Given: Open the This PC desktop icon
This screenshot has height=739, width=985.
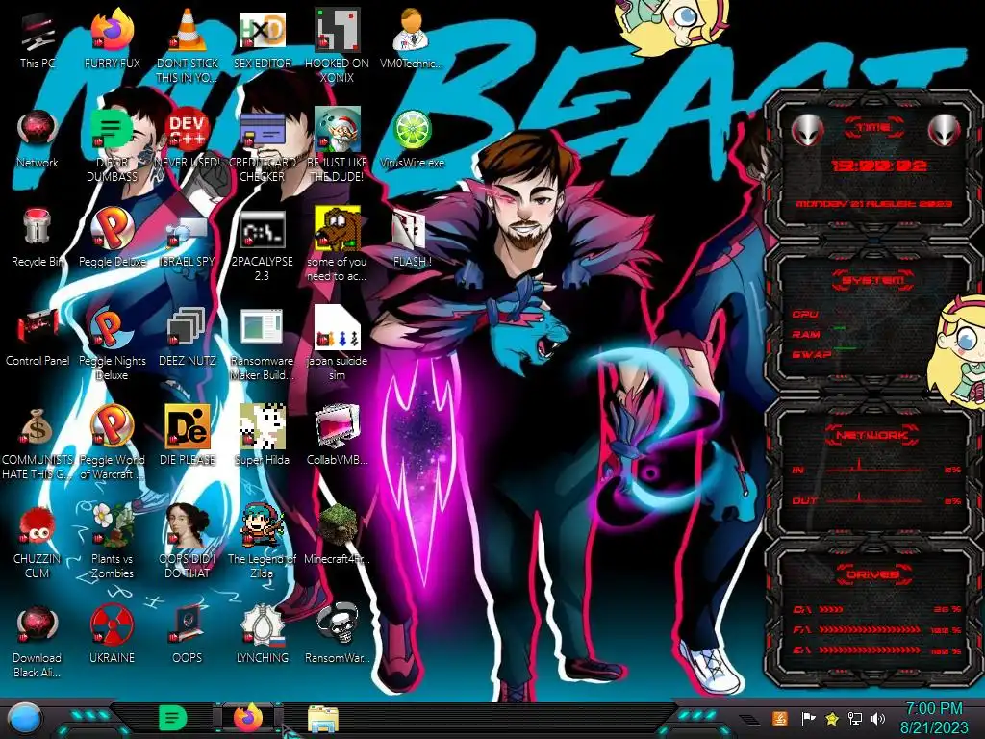Looking at the screenshot, I should (x=38, y=40).
